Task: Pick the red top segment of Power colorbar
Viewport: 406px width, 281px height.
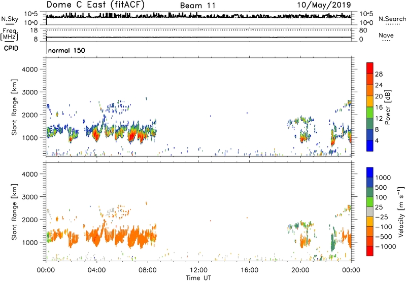Action: coord(370,68)
